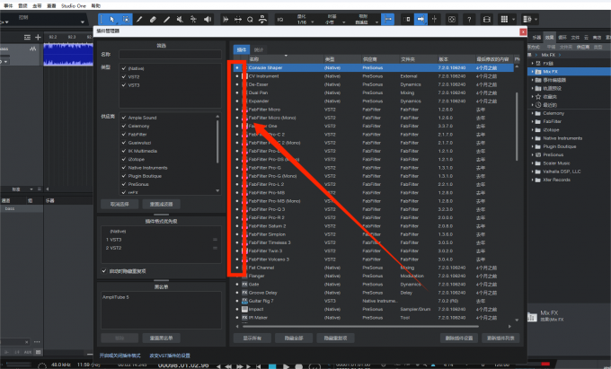The image size is (611, 369).
Task: Click the help question mark icon
Action: [467, 18]
